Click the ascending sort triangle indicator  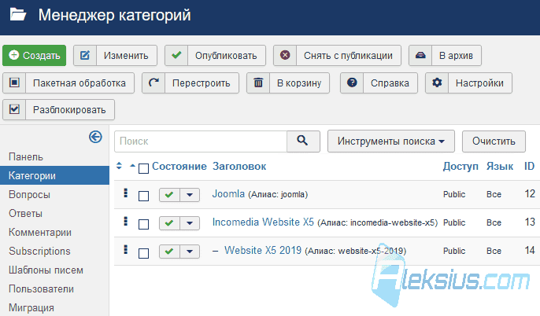pyautogui.click(x=132, y=166)
